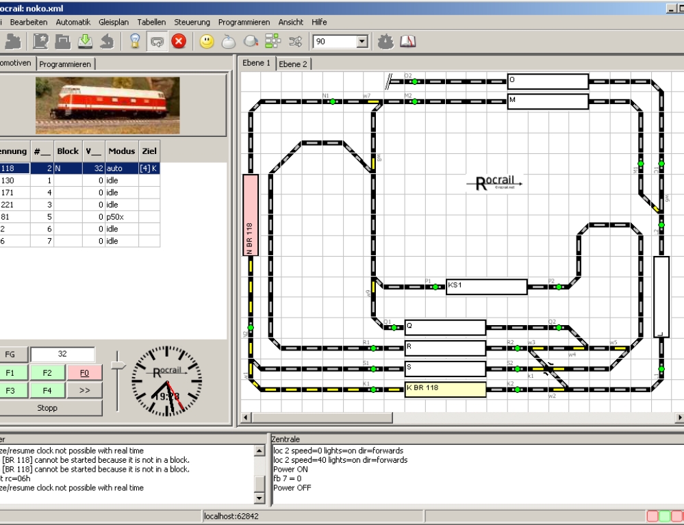Viewport: 684px width, 525px height.
Task: Click the >> direction button
Action: point(85,391)
